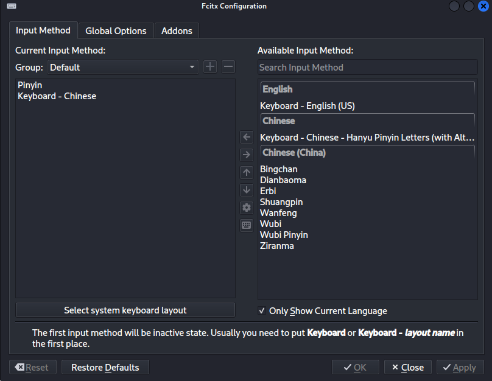This screenshot has width=492, height=381.
Task: Open the Global Options tab
Action: [x=116, y=30]
